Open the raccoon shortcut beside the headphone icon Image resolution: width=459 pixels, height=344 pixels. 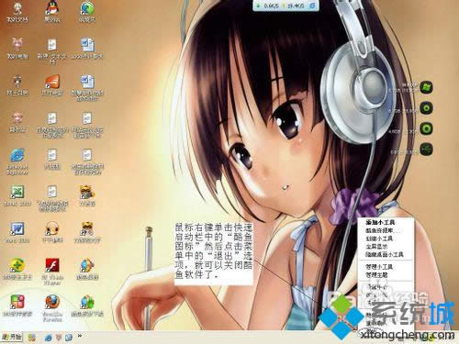87,228
